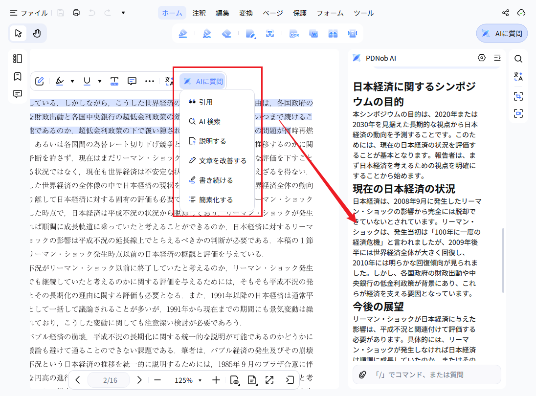Switch to the ツール tab

coord(364,13)
